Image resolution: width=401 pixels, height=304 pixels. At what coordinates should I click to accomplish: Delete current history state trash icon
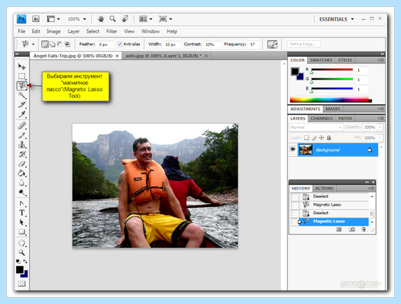(x=364, y=229)
